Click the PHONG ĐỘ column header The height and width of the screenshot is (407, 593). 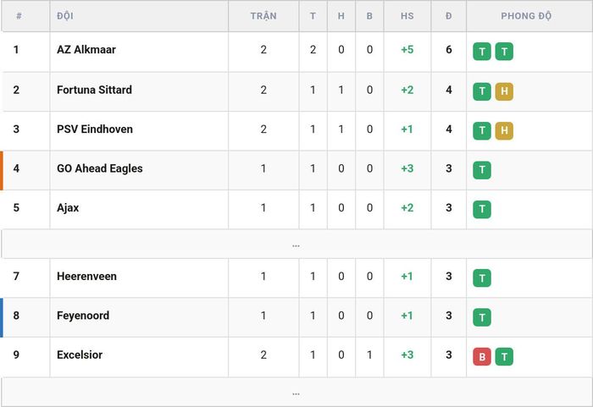526,16
